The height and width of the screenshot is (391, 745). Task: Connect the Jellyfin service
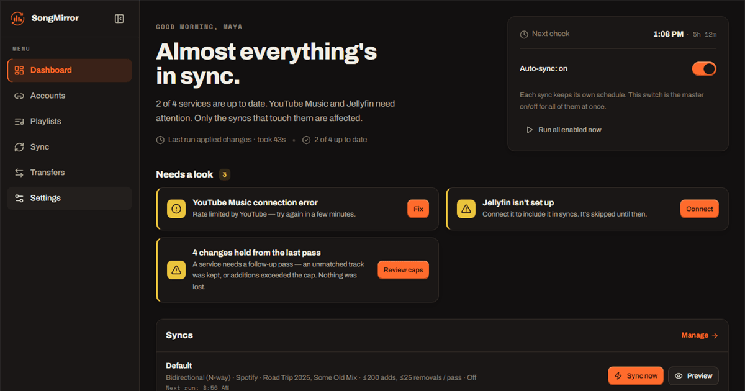pos(700,209)
